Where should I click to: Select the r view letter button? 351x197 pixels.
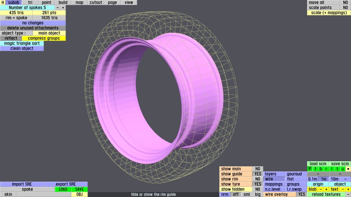[326, 169]
